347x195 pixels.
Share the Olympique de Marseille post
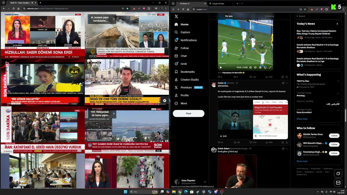point(287,77)
